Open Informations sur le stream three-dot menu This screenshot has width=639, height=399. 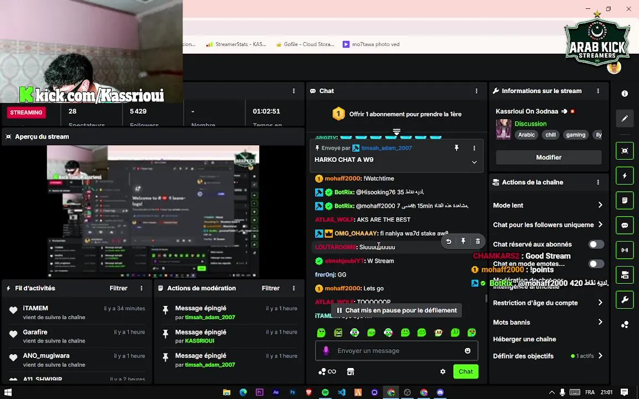598,91
